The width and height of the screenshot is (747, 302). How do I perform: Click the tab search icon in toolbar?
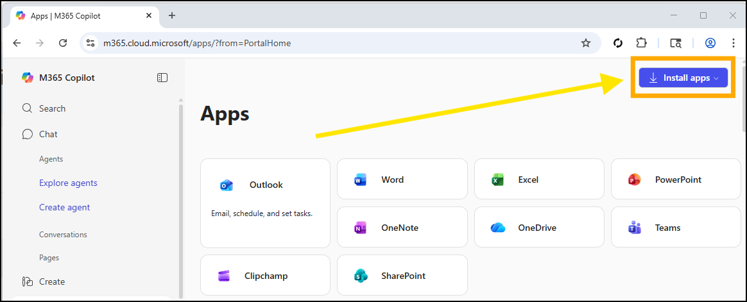(x=676, y=44)
